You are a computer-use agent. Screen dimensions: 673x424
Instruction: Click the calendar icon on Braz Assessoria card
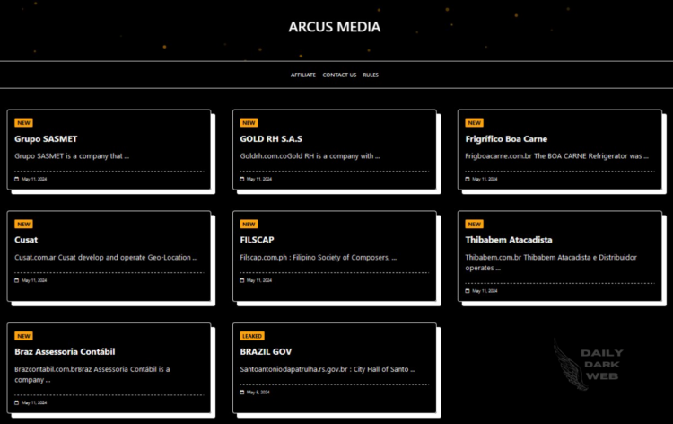(x=17, y=402)
